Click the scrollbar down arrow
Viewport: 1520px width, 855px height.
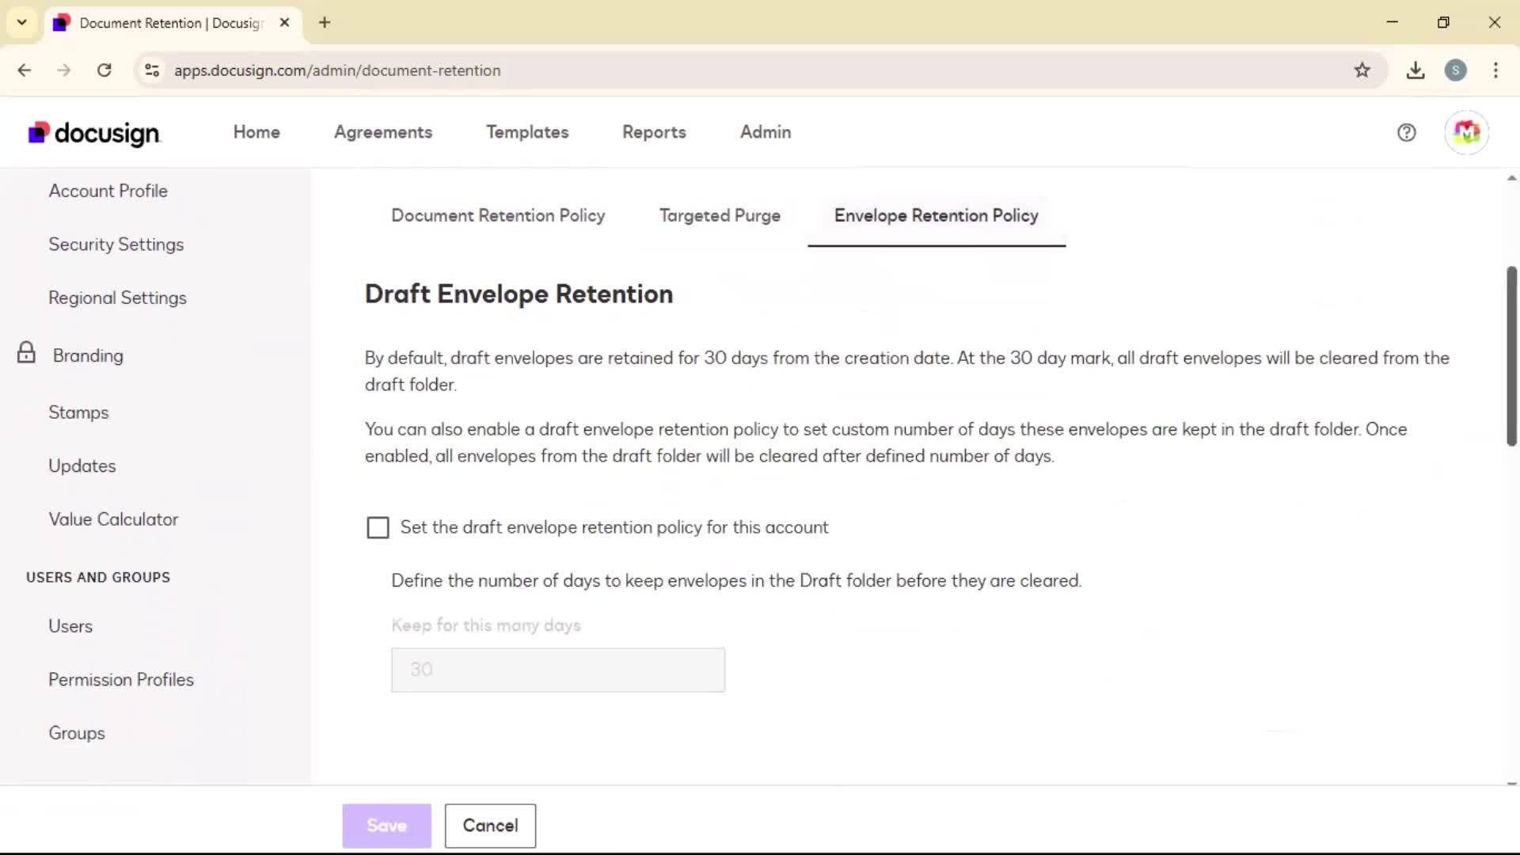coord(1511,783)
